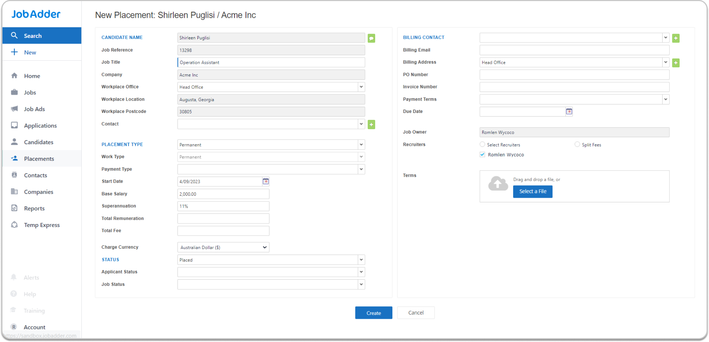This screenshot has height=342, width=709.
Task: Click the green comment icon beside Candidate Name
Action: pyautogui.click(x=371, y=38)
